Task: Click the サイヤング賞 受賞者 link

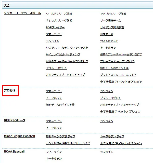Action: (x=112, y=28)
